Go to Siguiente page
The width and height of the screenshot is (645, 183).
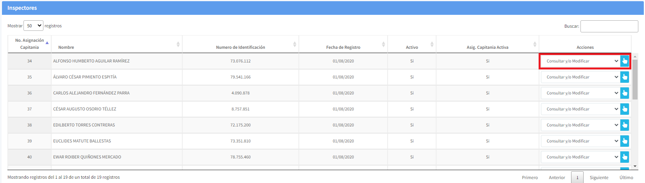tap(599, 178)
